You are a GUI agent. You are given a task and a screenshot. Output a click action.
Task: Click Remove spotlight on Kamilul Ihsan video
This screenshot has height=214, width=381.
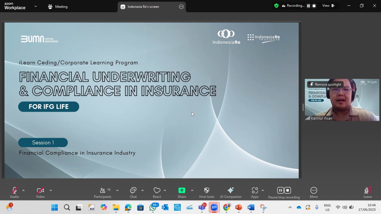click(x=325, y=85)
